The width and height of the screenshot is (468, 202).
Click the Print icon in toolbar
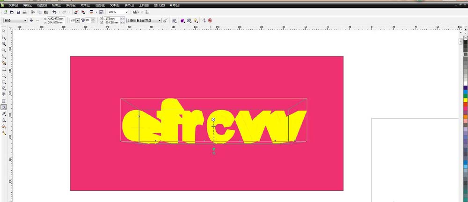point(24,12)
